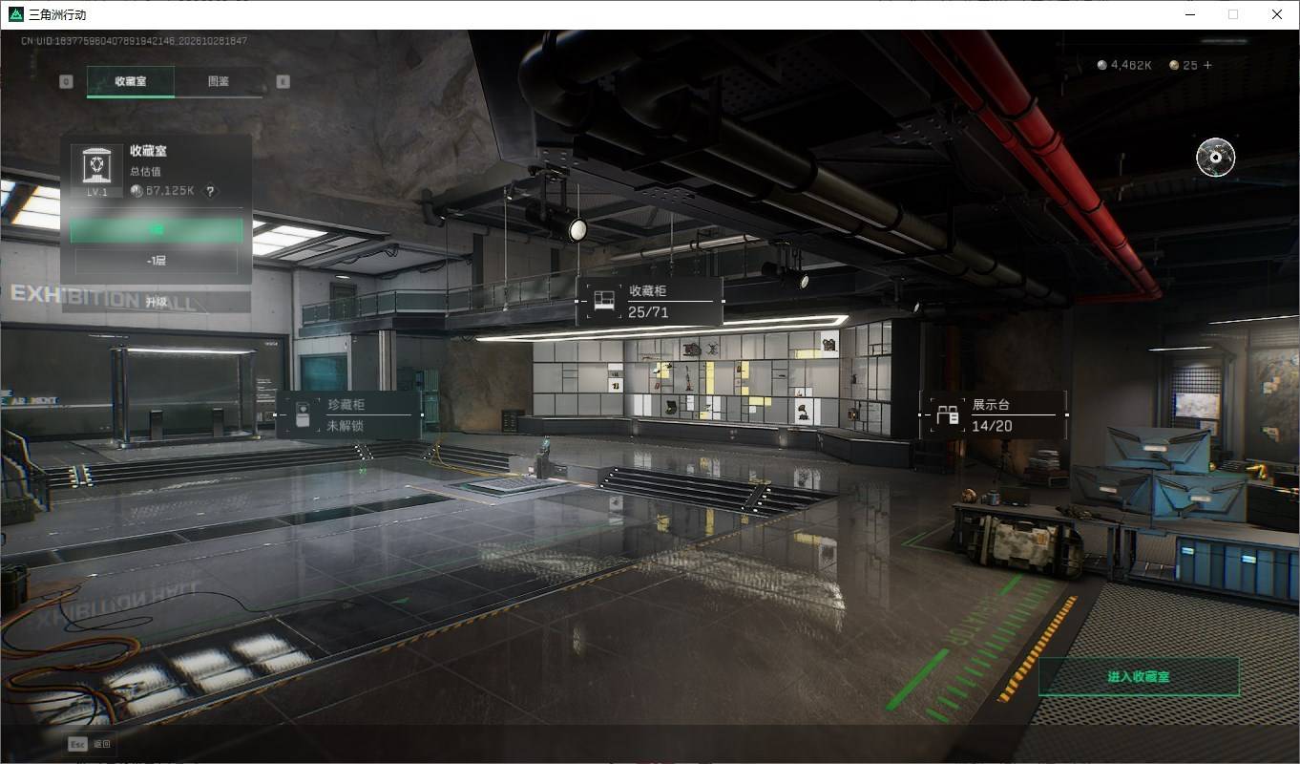Switch to the 图鉴 tab

pos(219,81)
